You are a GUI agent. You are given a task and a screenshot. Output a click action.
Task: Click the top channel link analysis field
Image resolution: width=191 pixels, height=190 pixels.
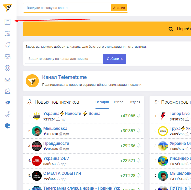[67, 8]
